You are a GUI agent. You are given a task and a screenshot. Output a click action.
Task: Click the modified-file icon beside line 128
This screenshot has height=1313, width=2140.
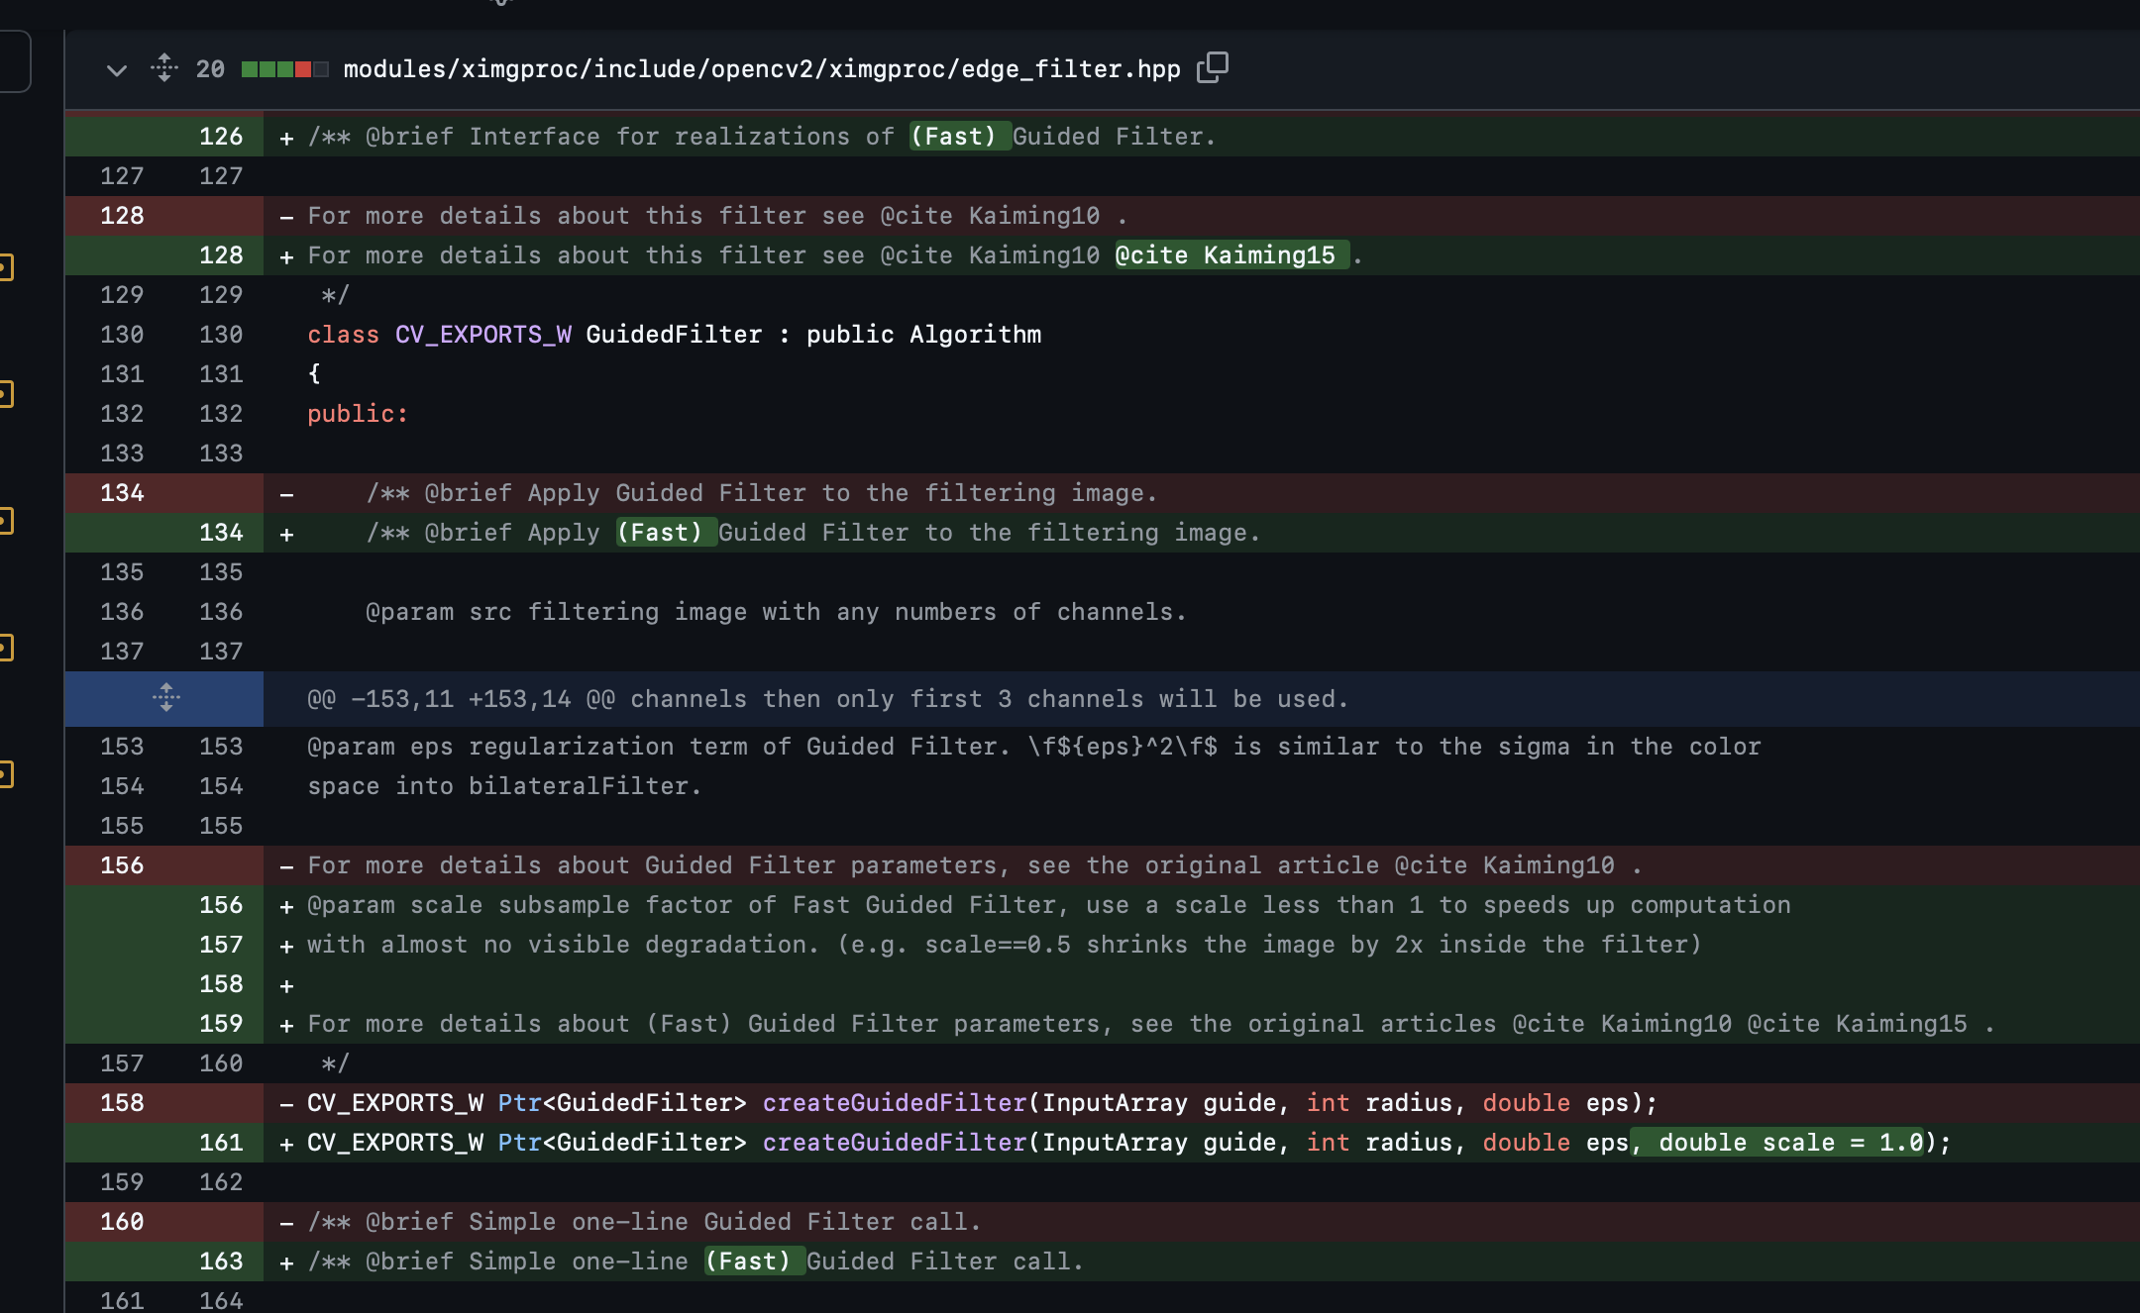click(5, 267)
